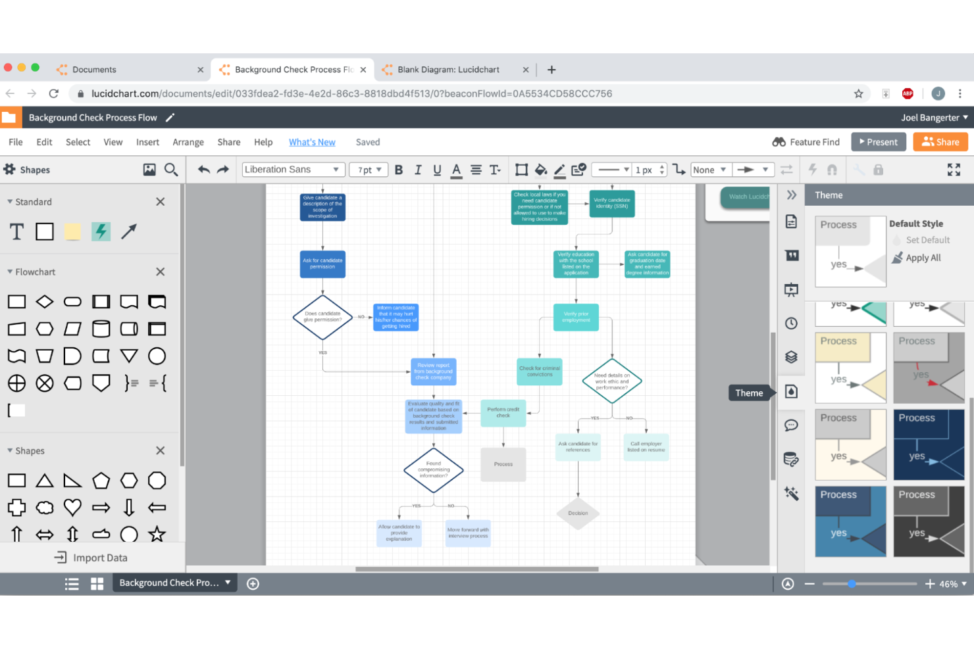Toggle italic formatting

point(418,170)
